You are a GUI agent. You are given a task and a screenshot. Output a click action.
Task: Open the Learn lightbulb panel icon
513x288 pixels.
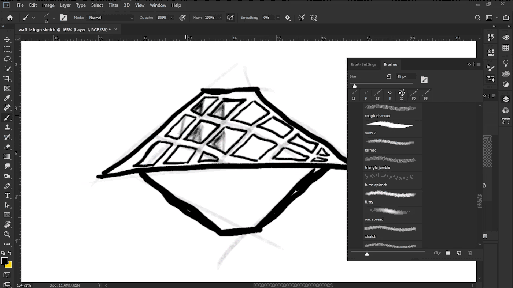pyautogui.click(x=506, y=63)
